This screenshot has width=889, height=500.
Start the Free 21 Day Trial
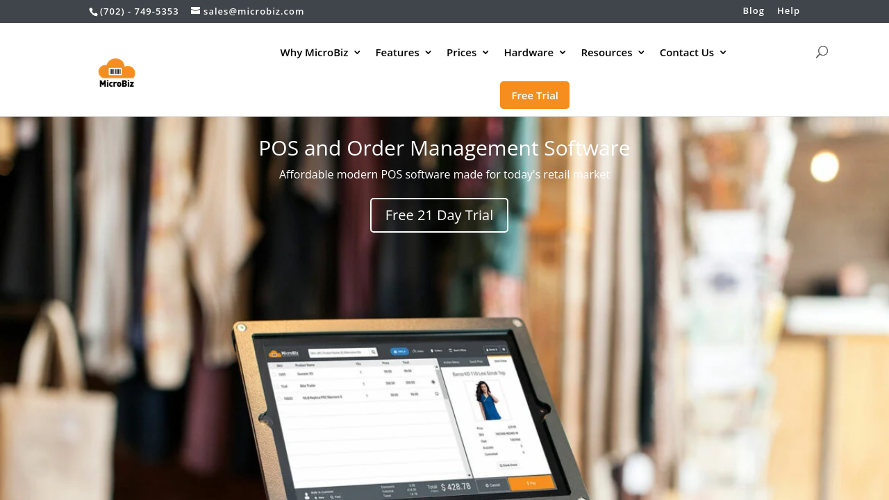(x=439, y=215)
